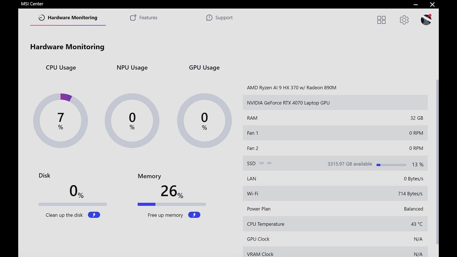Click the 714 Bytes/s Wi-Fi value

410,193
